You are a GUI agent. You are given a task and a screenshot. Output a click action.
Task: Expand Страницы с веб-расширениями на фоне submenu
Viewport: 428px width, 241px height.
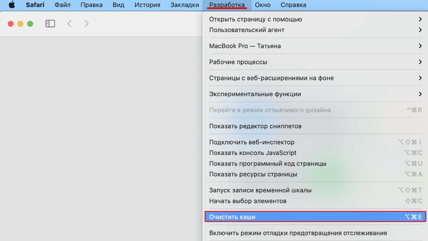coord(315,78)
